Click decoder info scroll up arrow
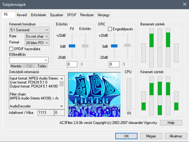This screenshot has height=142, width=189. (x=62, y=78)
